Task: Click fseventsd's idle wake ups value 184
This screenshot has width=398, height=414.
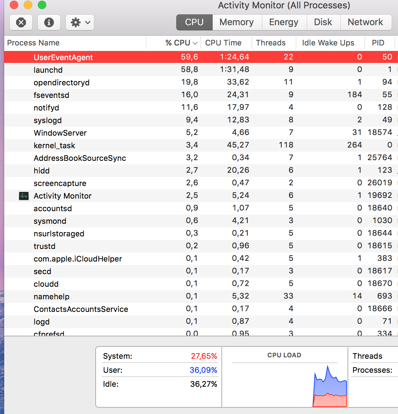Action: click(x=355, y=94)
